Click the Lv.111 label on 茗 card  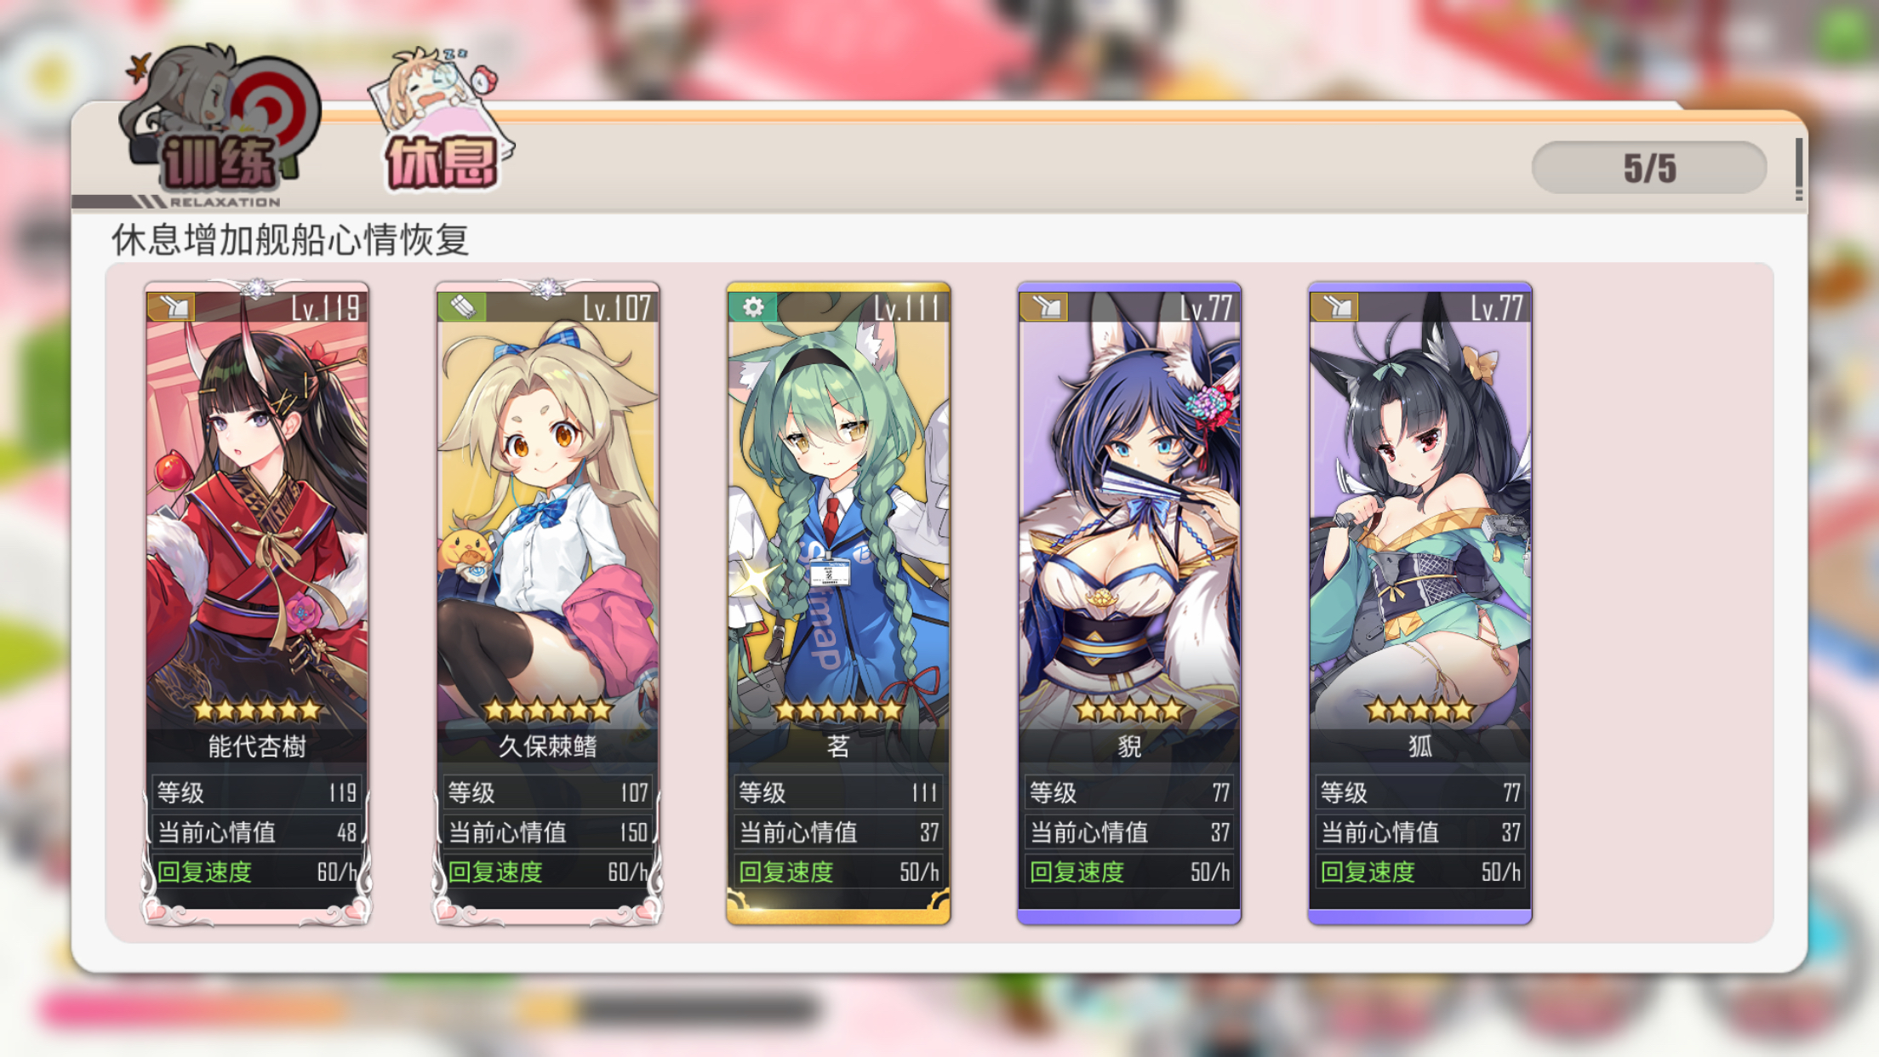[x=907, y=308]
